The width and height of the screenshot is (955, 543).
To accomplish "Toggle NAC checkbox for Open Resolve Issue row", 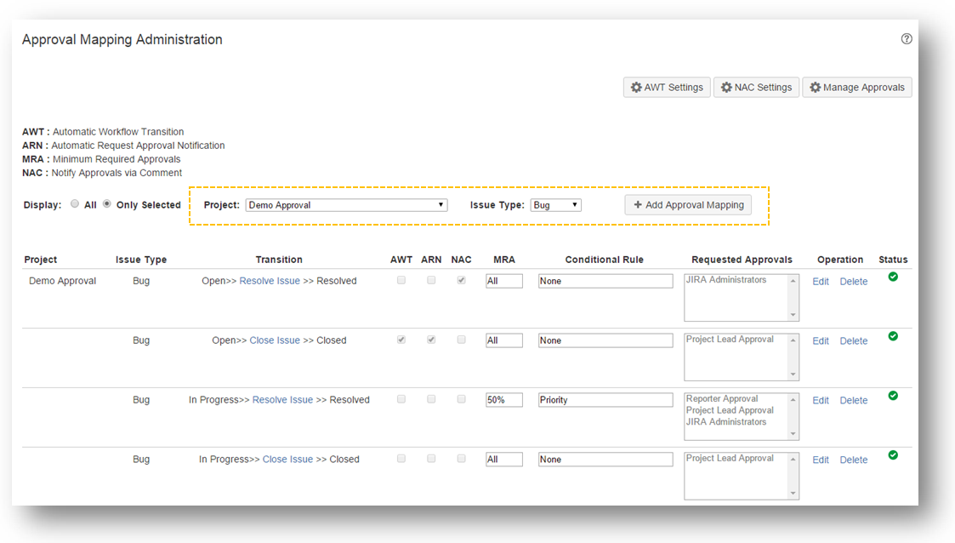I will click(x=461, y=280).
